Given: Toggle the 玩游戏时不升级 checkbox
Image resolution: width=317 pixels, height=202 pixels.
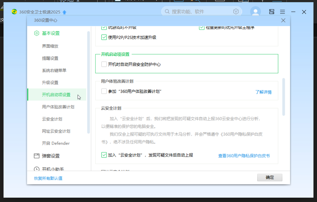Looking at the screenshot, I should [104, 28].
